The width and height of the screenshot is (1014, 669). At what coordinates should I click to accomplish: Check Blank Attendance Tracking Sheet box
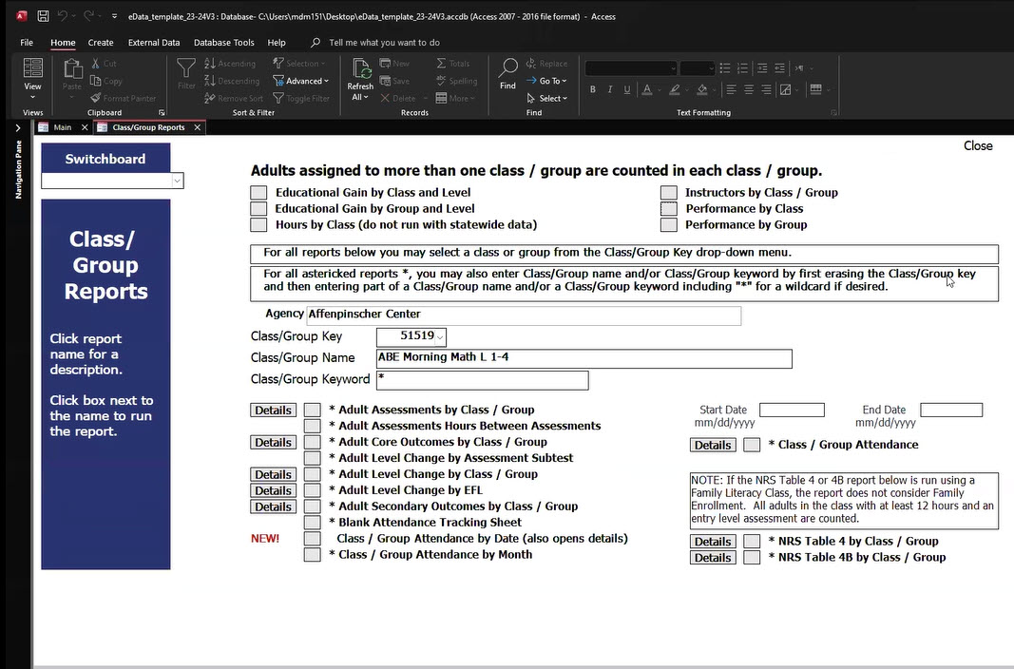coord(313,523)
